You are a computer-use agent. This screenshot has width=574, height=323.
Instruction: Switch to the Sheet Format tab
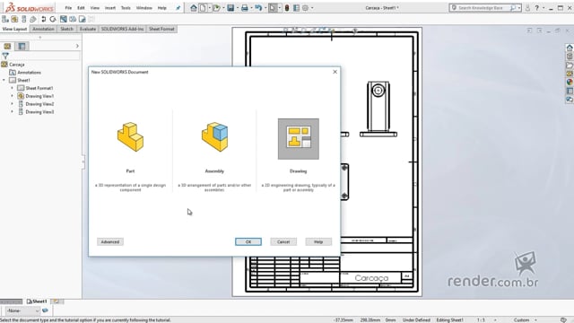pos(161,29)
